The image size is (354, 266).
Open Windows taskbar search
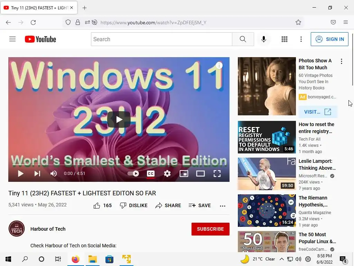[25, 259]
